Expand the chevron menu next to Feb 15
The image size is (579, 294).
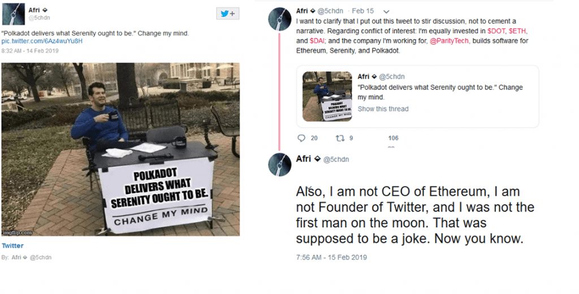pyautogui.click(x=386, y=11)
